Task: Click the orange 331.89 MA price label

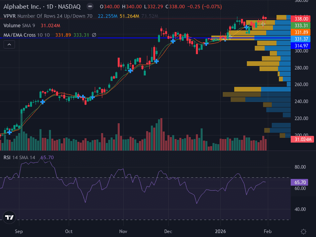Action: [301, 32]
